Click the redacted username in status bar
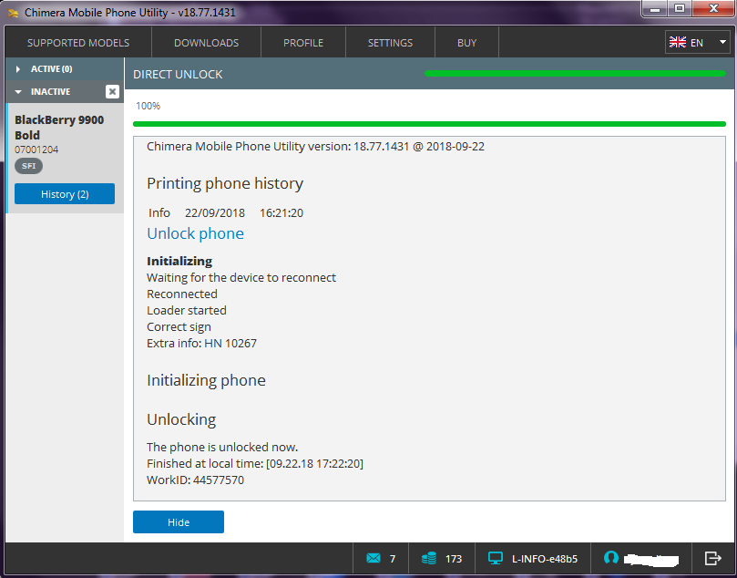737x578 pixels. (x=651, y=559)
